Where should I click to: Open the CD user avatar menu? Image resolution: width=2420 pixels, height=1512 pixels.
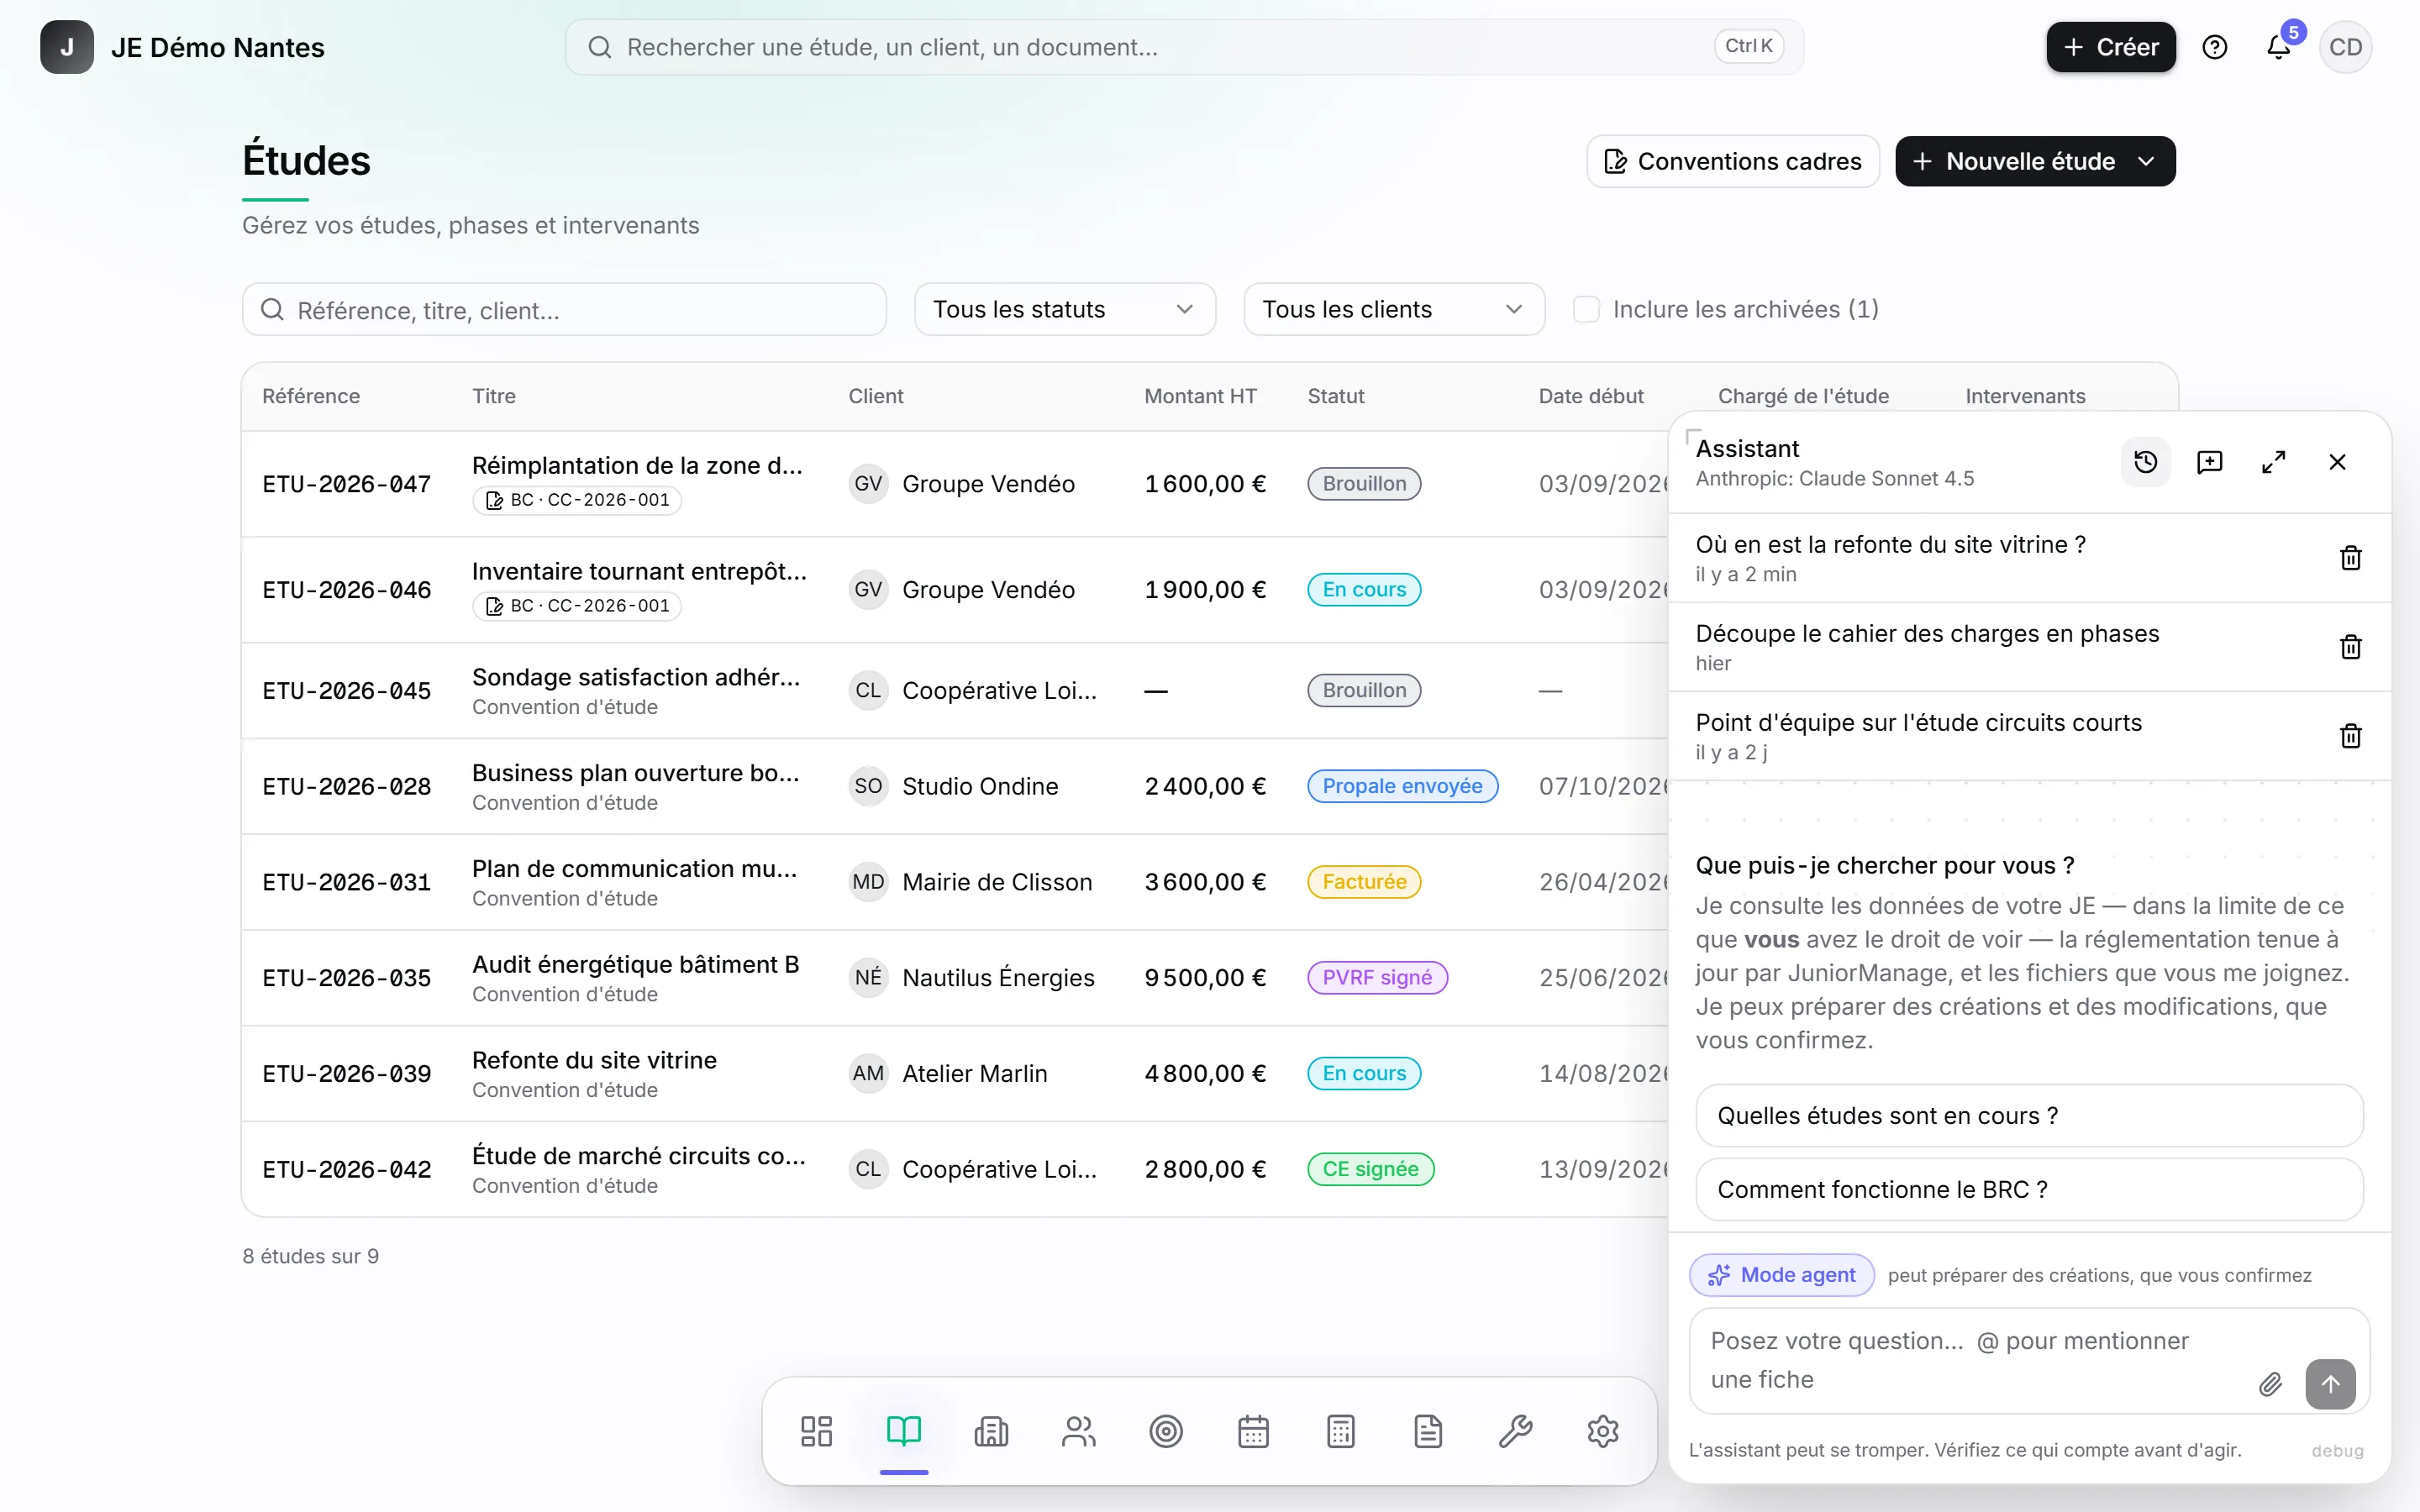coord(2346,47)
